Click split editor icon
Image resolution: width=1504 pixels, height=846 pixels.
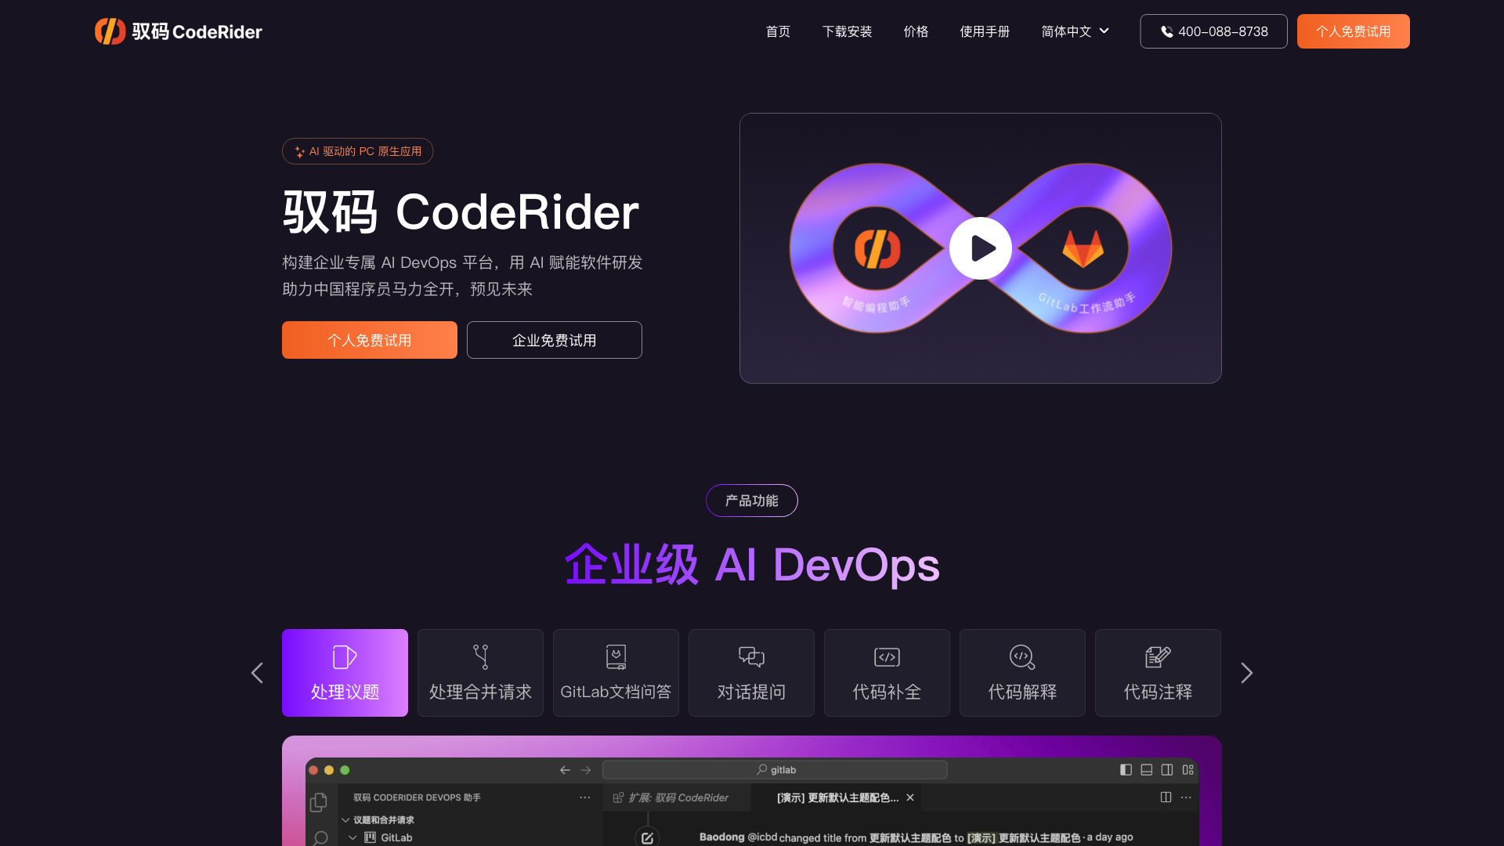pos(1166,797)
